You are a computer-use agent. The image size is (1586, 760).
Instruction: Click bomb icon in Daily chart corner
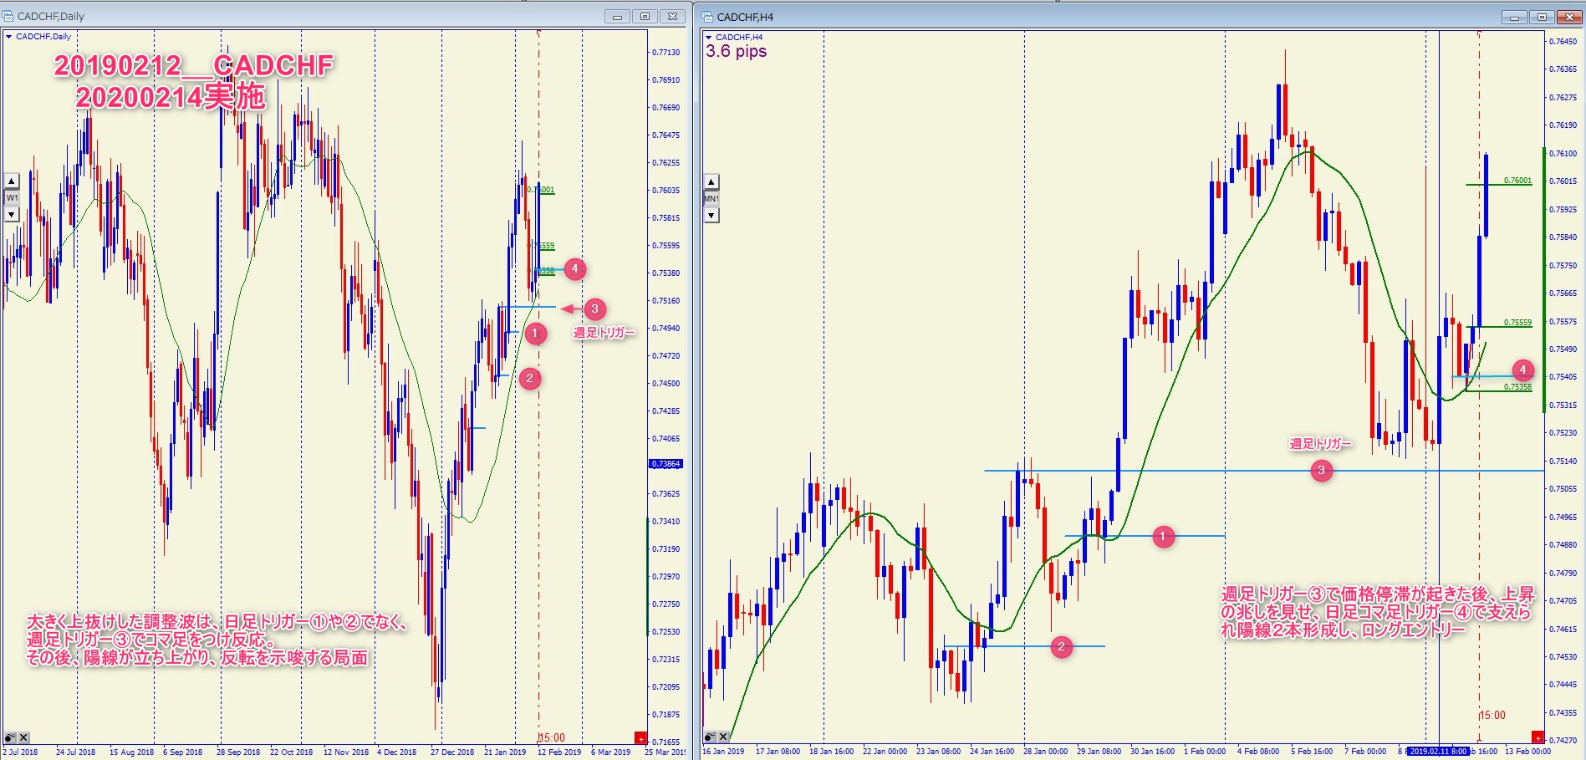click(10, 737)
